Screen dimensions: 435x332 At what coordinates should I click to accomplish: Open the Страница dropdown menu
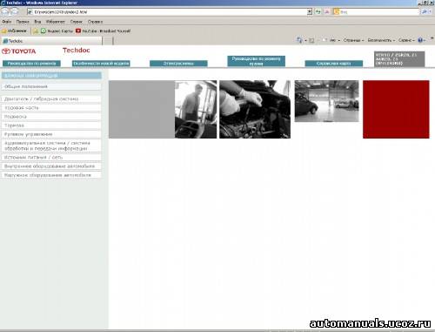pos(353,40)
